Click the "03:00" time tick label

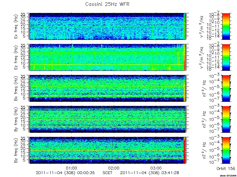(x=156, y=168)
